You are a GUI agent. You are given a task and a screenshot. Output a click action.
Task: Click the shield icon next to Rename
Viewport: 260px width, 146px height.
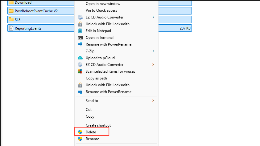click(x=80, y=139)
